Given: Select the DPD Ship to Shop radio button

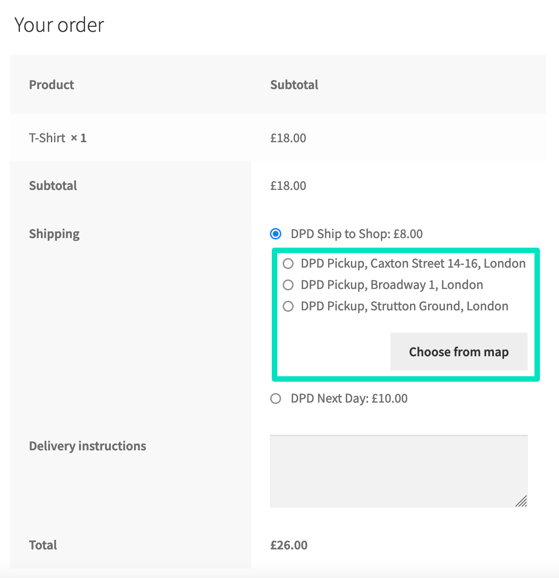Looking at the screenshot, I should click(x=275, y=234).
